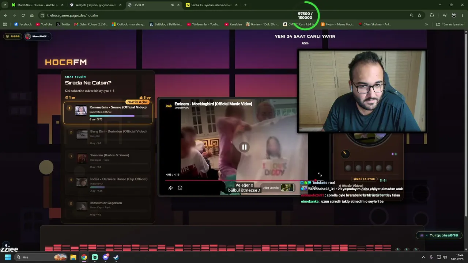Open site information icon in address bar
Image resolution: width=468 pixels, height=263 pixels.
coord(42,15)
